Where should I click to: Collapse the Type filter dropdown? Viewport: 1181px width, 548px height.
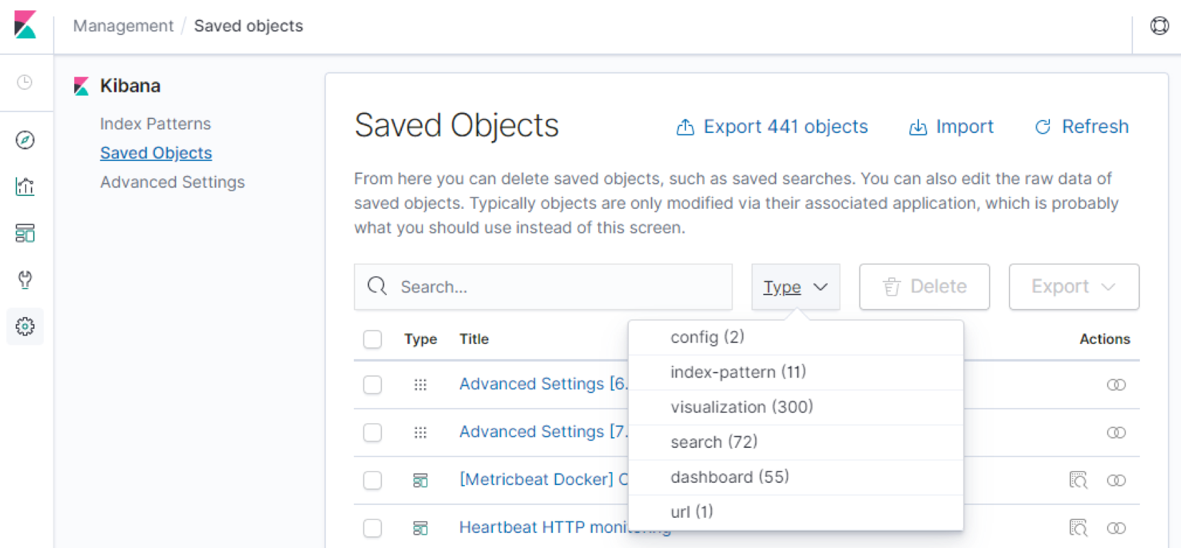(796, 287)
